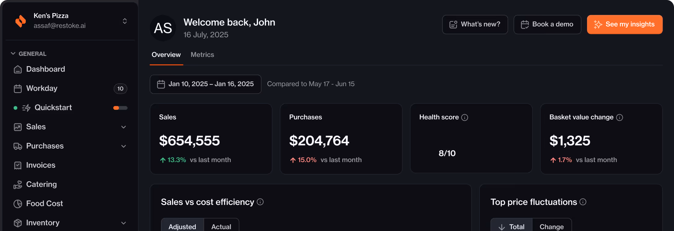Select the Adjusted view toggle

point(182,226)
